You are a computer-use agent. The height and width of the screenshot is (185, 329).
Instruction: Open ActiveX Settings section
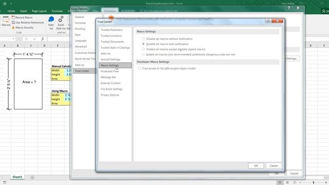pos(111,60)
